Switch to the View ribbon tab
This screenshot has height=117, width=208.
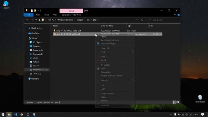tap(55, 15)
